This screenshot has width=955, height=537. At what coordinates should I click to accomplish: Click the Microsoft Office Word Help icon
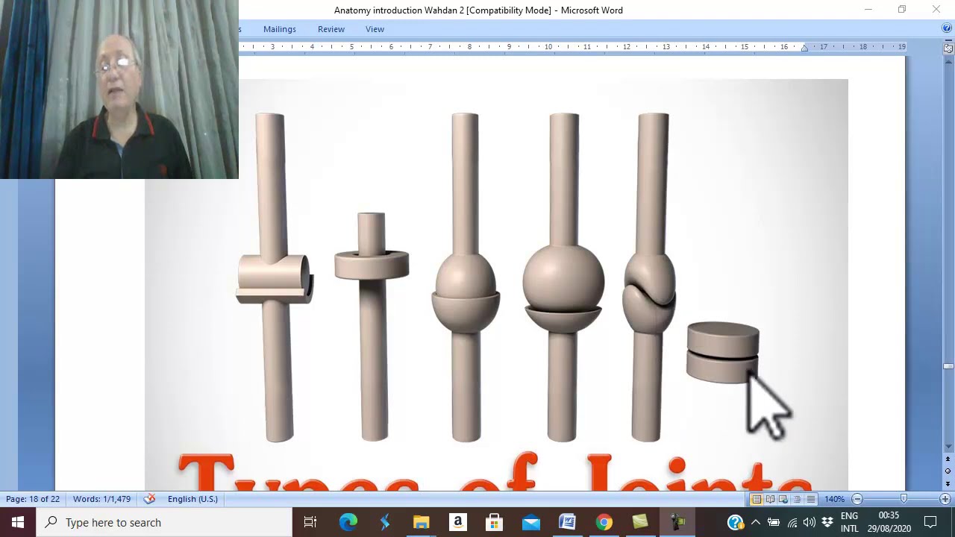click(x=947, y=28)
